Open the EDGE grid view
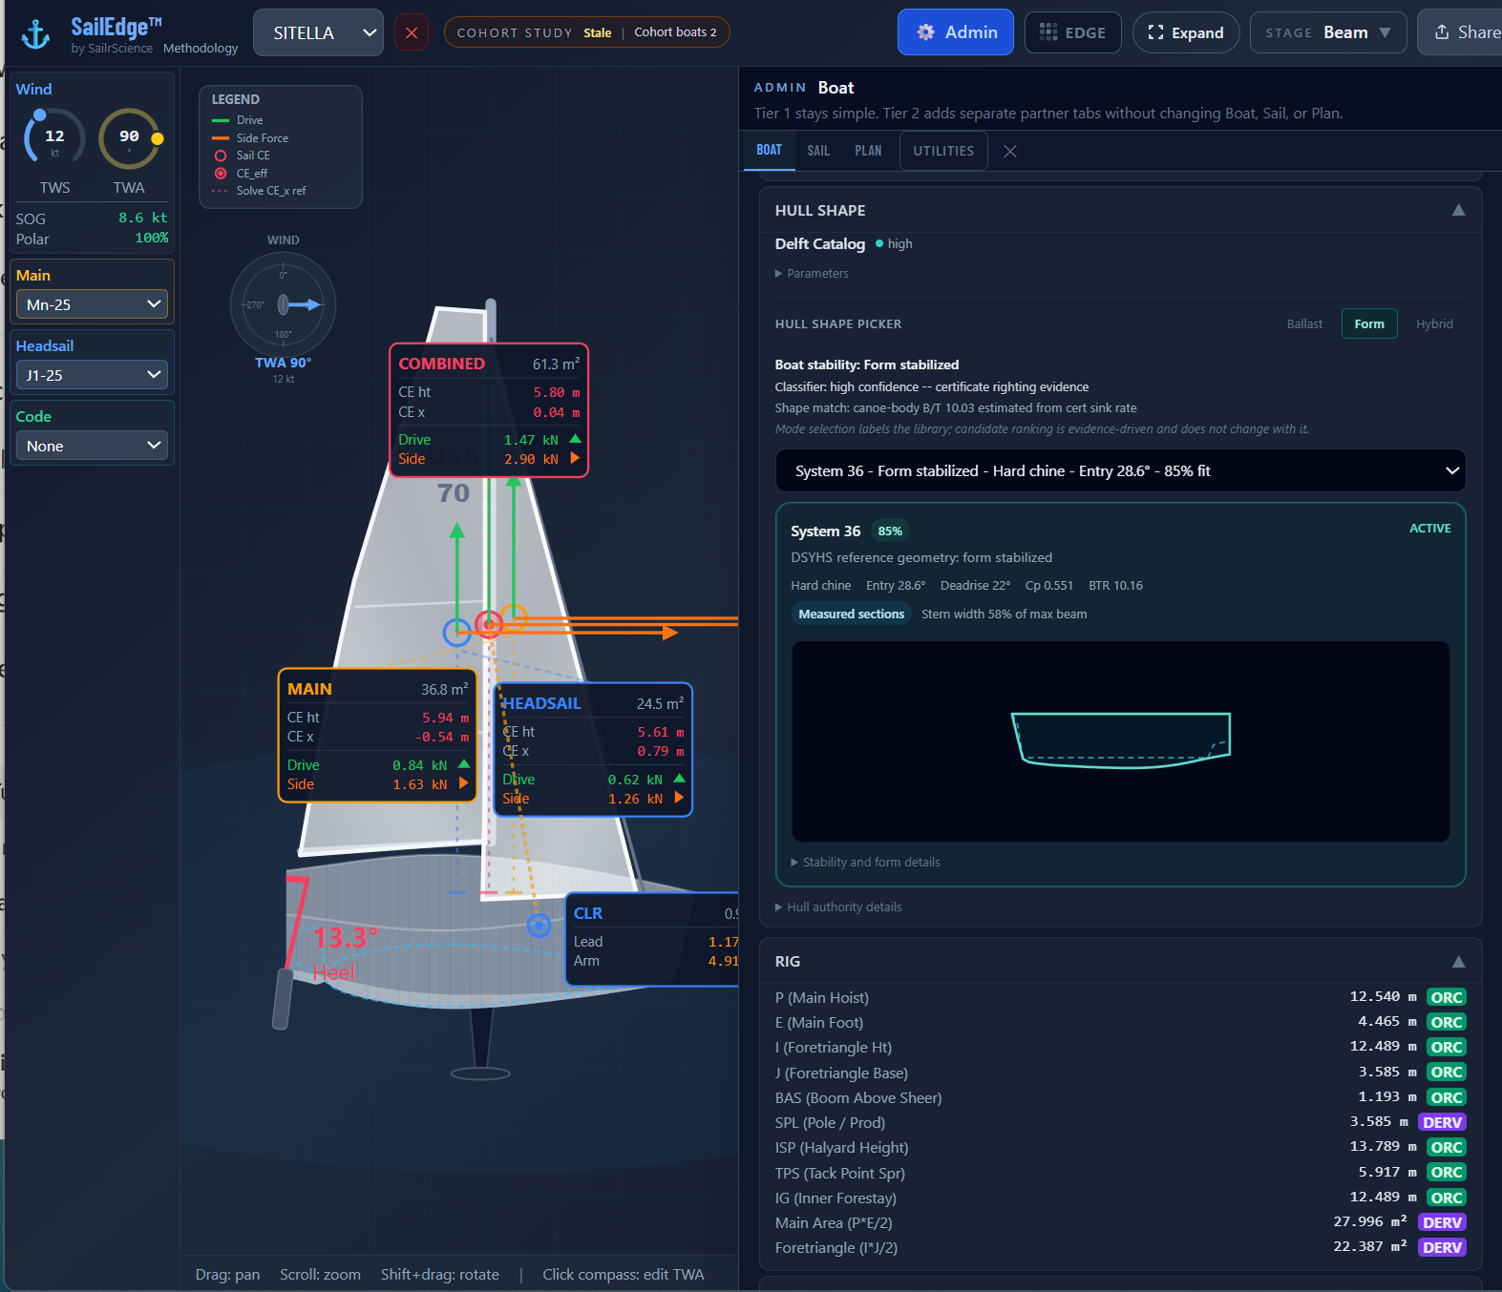The height and width of the screenshot is (1292, 1502). (1072, 32)
